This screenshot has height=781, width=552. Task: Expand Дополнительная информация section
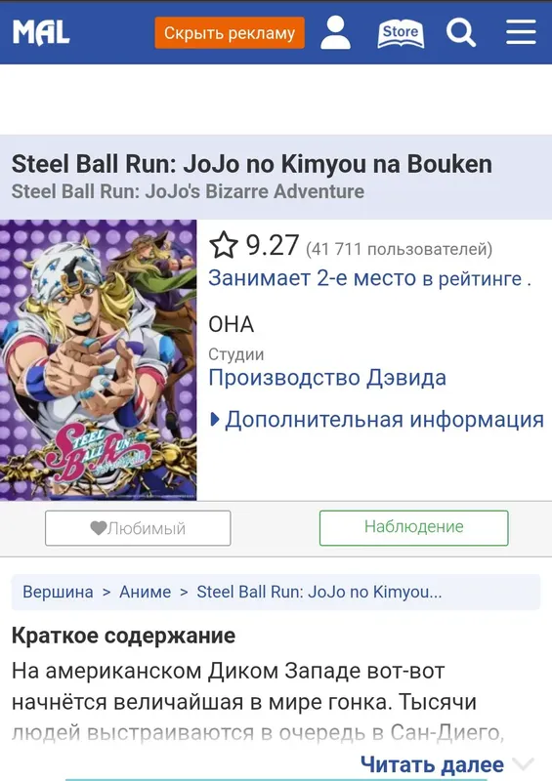(x=377, y=420)
